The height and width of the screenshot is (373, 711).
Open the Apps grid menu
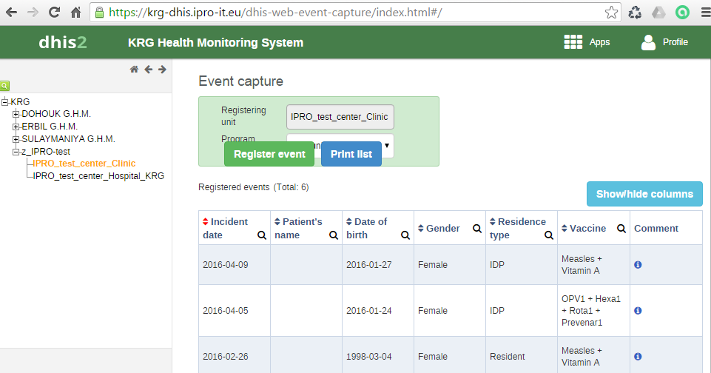(x=573, y=42)
